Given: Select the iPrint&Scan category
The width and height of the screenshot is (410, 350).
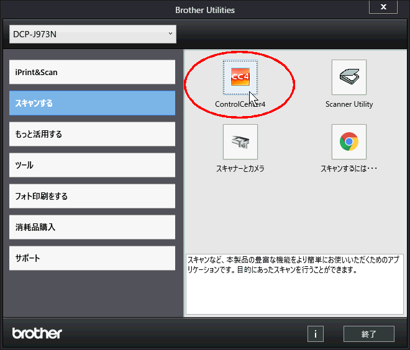Looking at the screenshot, I should [x=92, y=72].
